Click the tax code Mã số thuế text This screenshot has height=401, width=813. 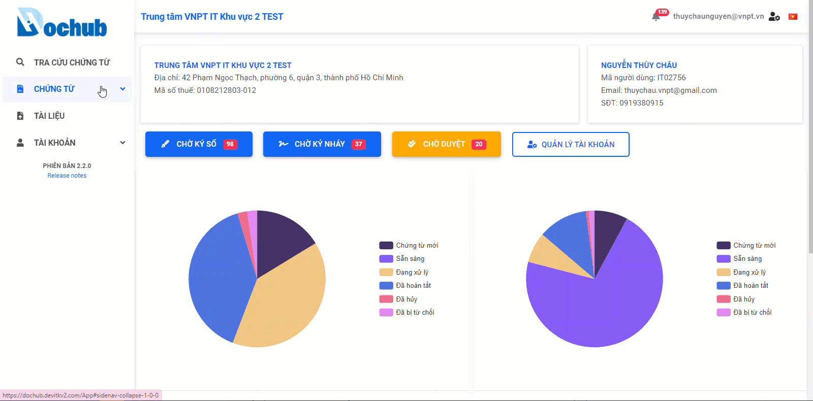pyautogui.click(x=205, y=90)
